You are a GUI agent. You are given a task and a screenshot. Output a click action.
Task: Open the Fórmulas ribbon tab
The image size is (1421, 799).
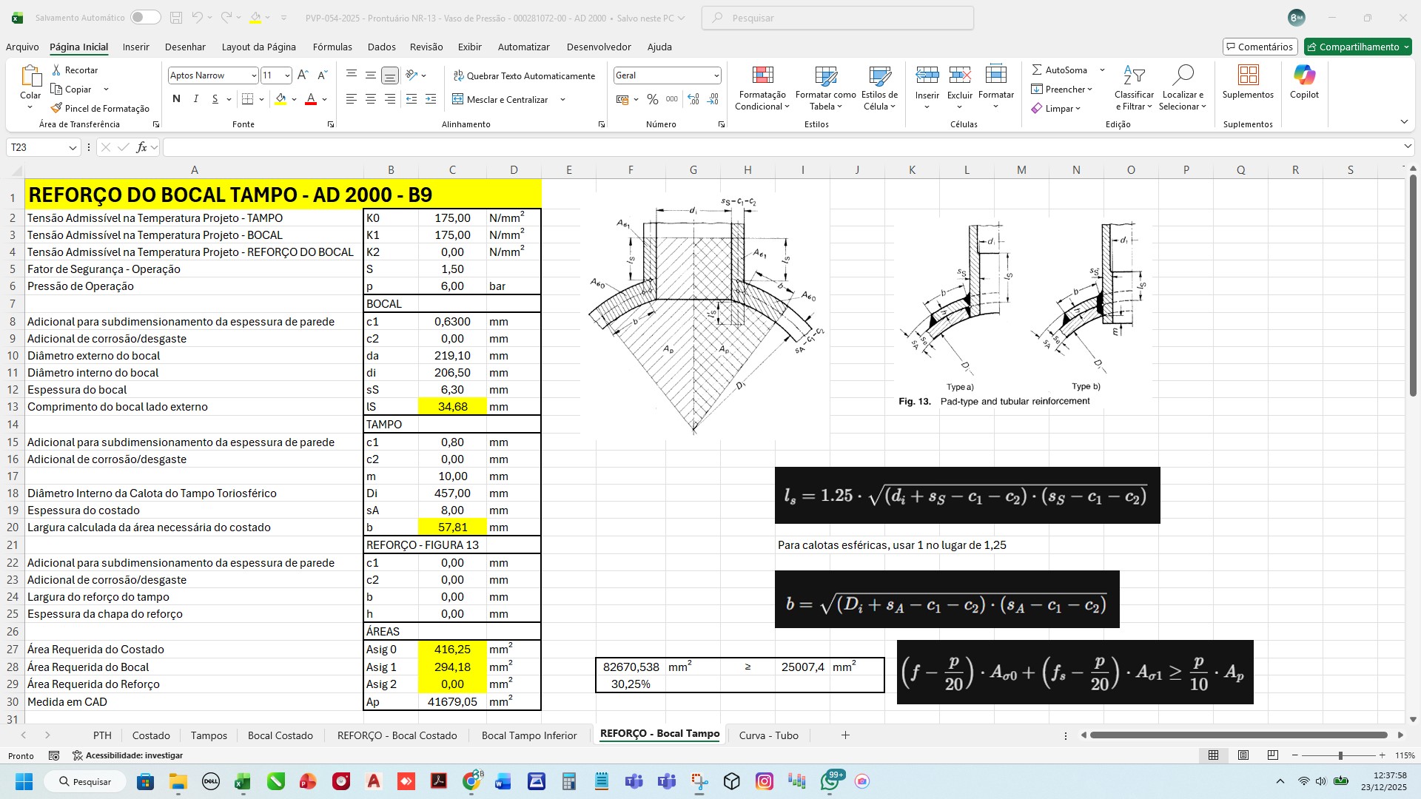pyautogui.click(x=332, y=47)
